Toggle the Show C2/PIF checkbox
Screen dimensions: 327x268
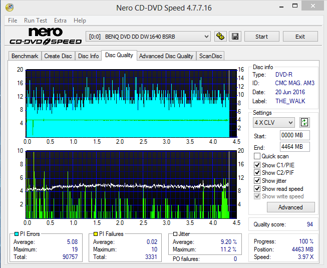point(257,173)
